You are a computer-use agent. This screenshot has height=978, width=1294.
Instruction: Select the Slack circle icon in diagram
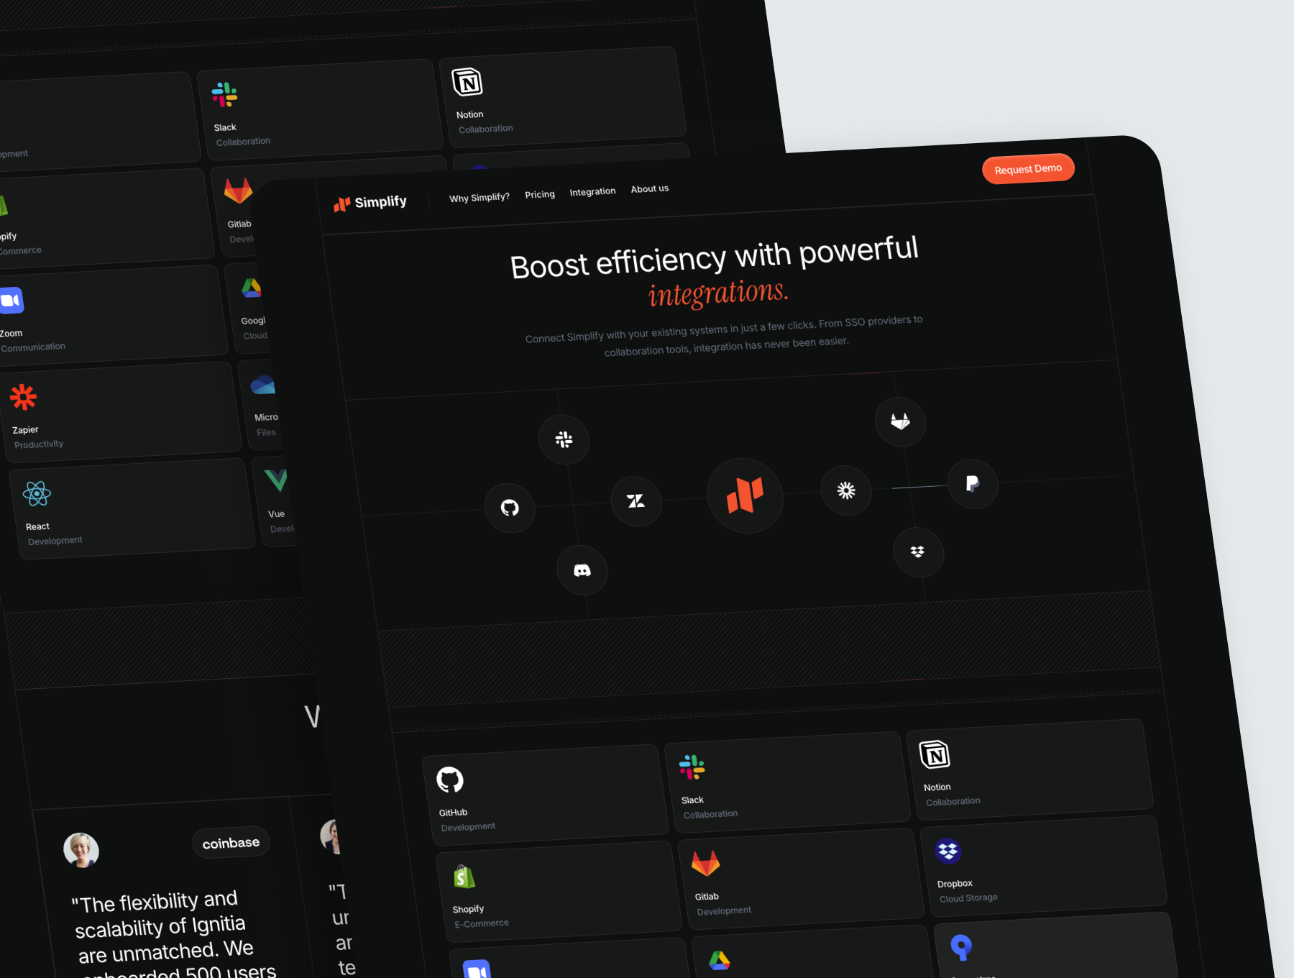click(x=564, y=439)
